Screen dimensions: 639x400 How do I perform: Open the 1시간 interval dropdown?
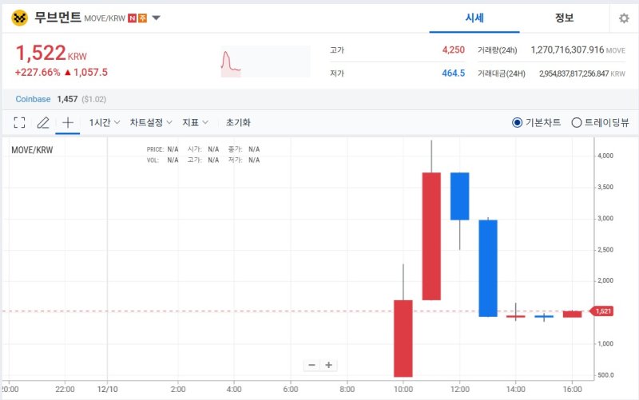point(104,123)
